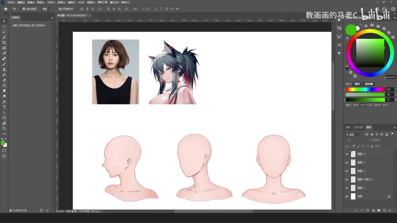397x223 pixels.
Task: Filter layers by pixel type icon
Action: pyautogui.click(x=367, y=134)
